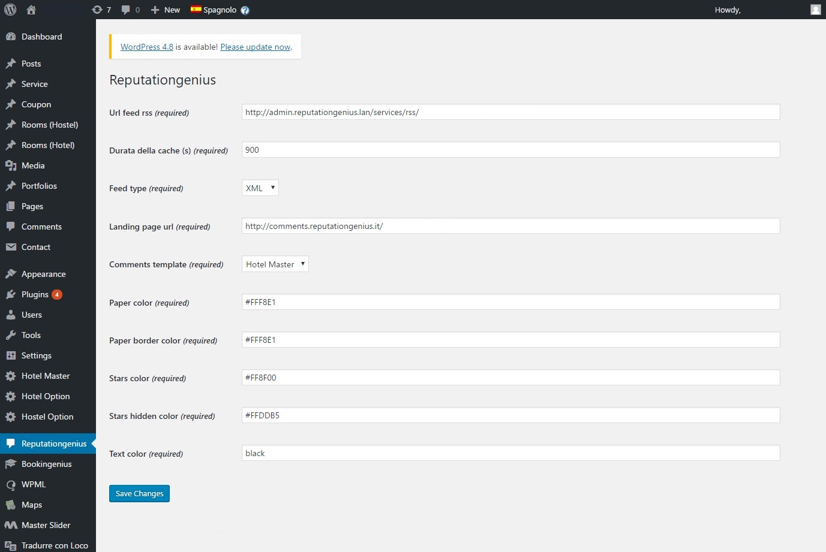Click the Spanish flag icon next to Spagnolo
This screenshot has height=552, width=826.
tap(195, 10)
